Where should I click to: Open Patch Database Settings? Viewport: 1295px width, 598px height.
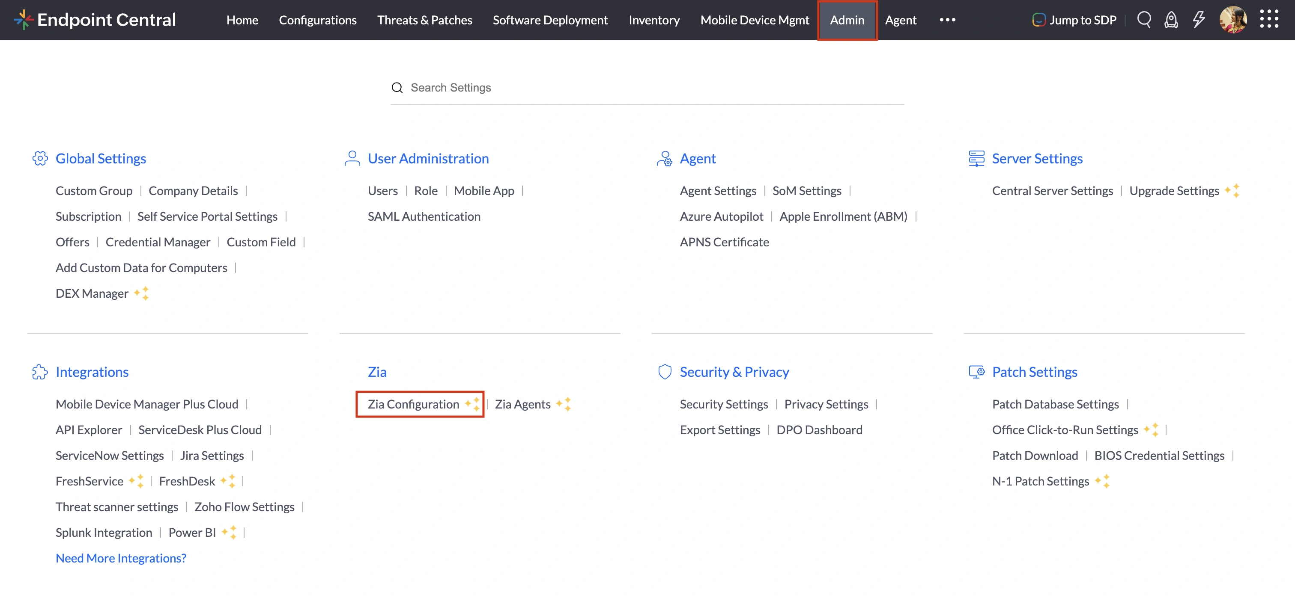click(x=1055, y=404)
